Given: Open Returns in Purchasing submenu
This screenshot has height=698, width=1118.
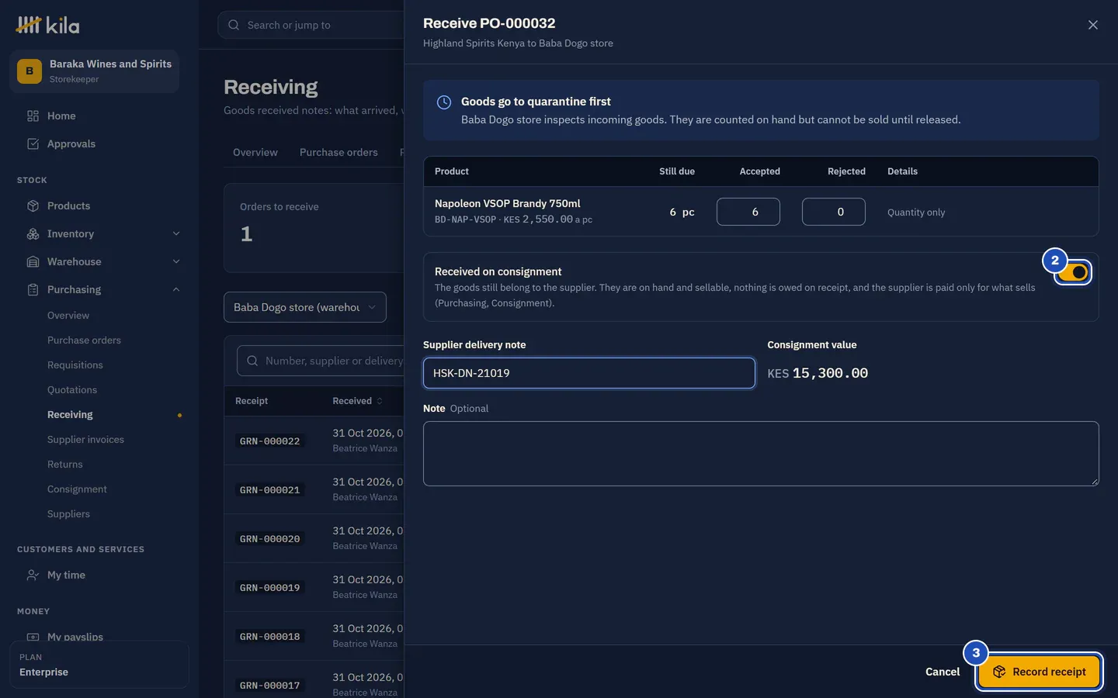Looking at the screenshot, I should coord(64,464).
